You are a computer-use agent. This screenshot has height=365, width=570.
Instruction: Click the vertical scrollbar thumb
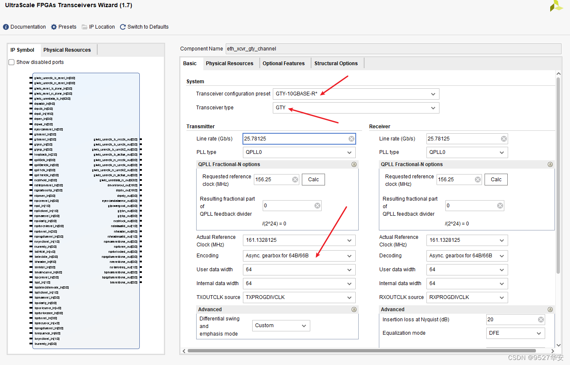pos(559,175)
